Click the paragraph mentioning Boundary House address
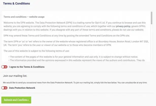 tap(76, 43)
